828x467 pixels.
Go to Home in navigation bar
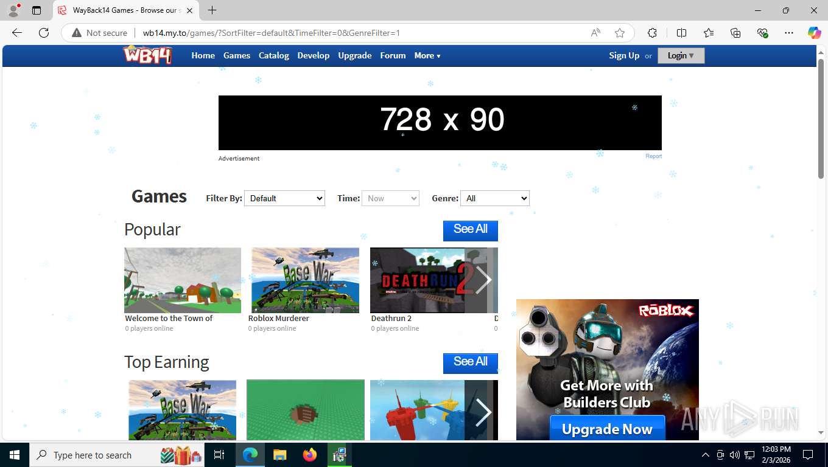[203, 55]
